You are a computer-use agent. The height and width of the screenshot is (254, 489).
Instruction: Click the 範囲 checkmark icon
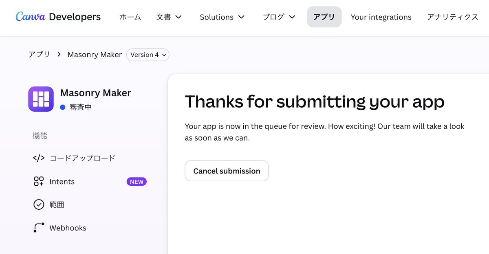click(x=39, y=204)
